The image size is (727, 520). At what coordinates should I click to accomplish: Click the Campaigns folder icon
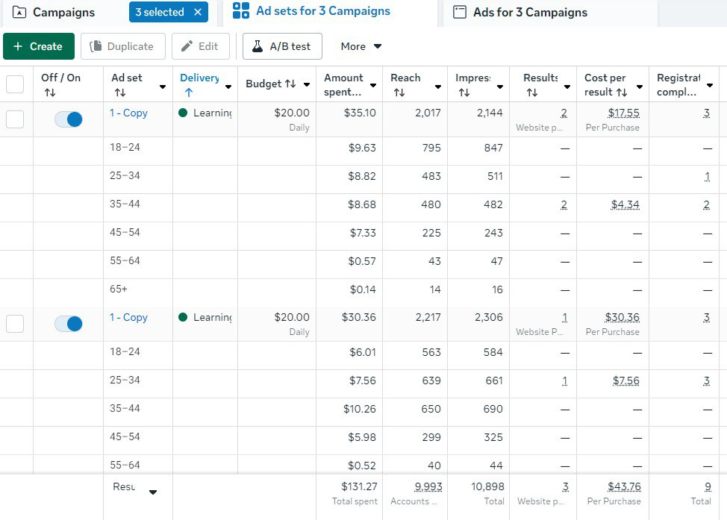[19, 13]
